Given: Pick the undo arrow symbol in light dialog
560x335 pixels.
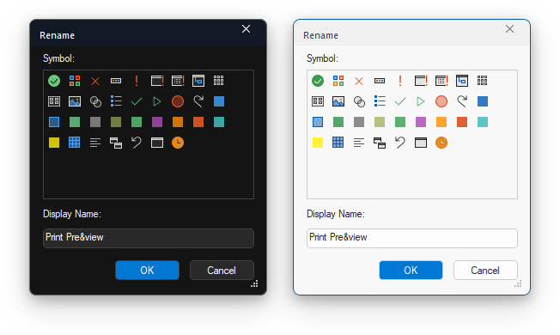Looking at the screenshot, I should coord(400,143).
